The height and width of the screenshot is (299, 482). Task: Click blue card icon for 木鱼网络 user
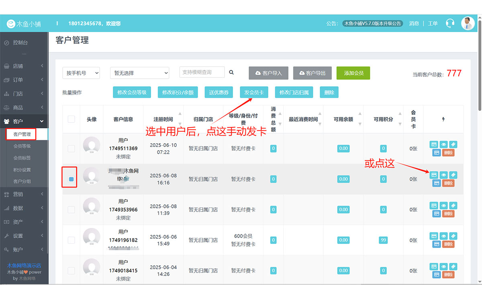[x=437, y=183]
